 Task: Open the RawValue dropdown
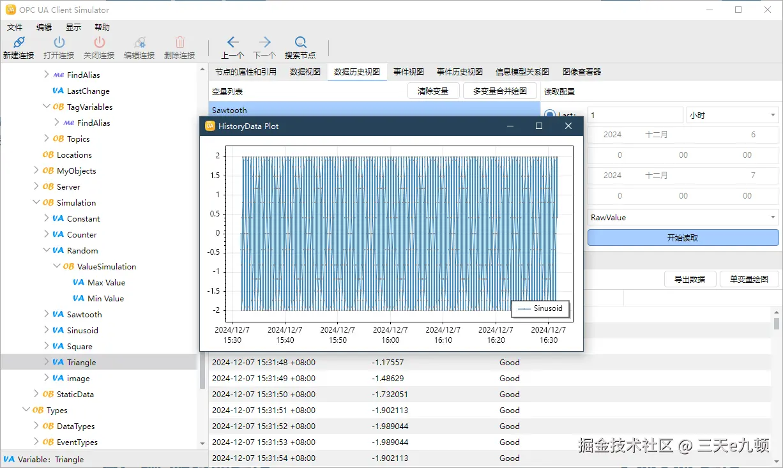[683, 218]
